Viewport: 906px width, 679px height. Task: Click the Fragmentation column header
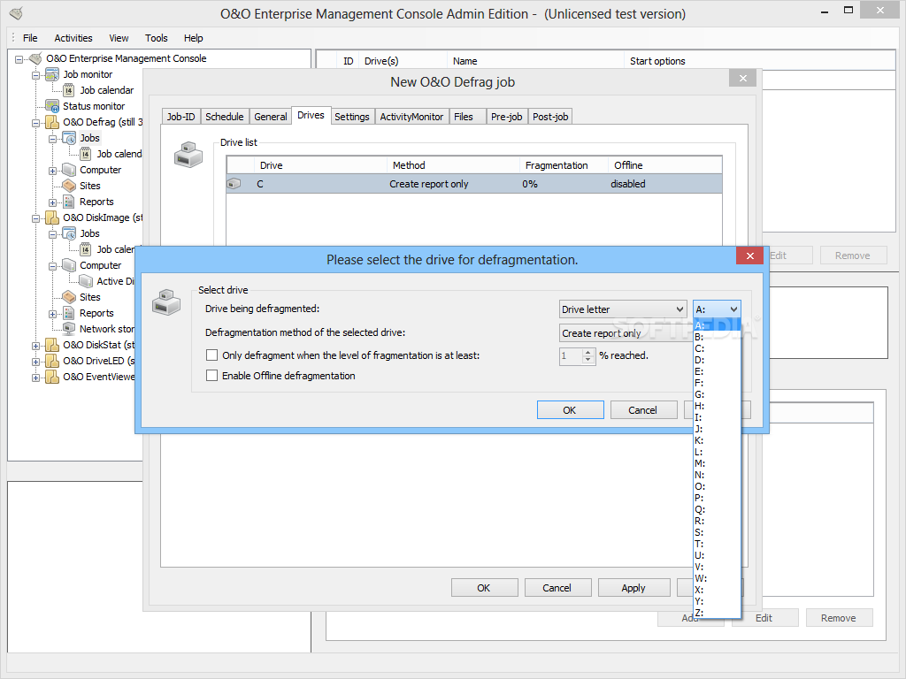coord(564,165)
